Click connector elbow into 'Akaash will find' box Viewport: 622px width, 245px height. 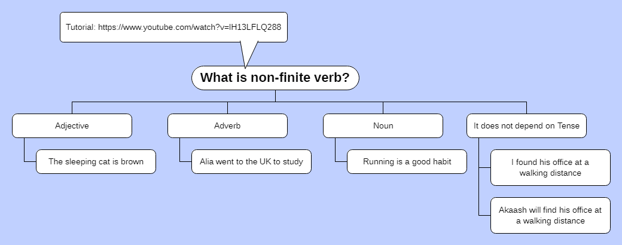(484, 215)
